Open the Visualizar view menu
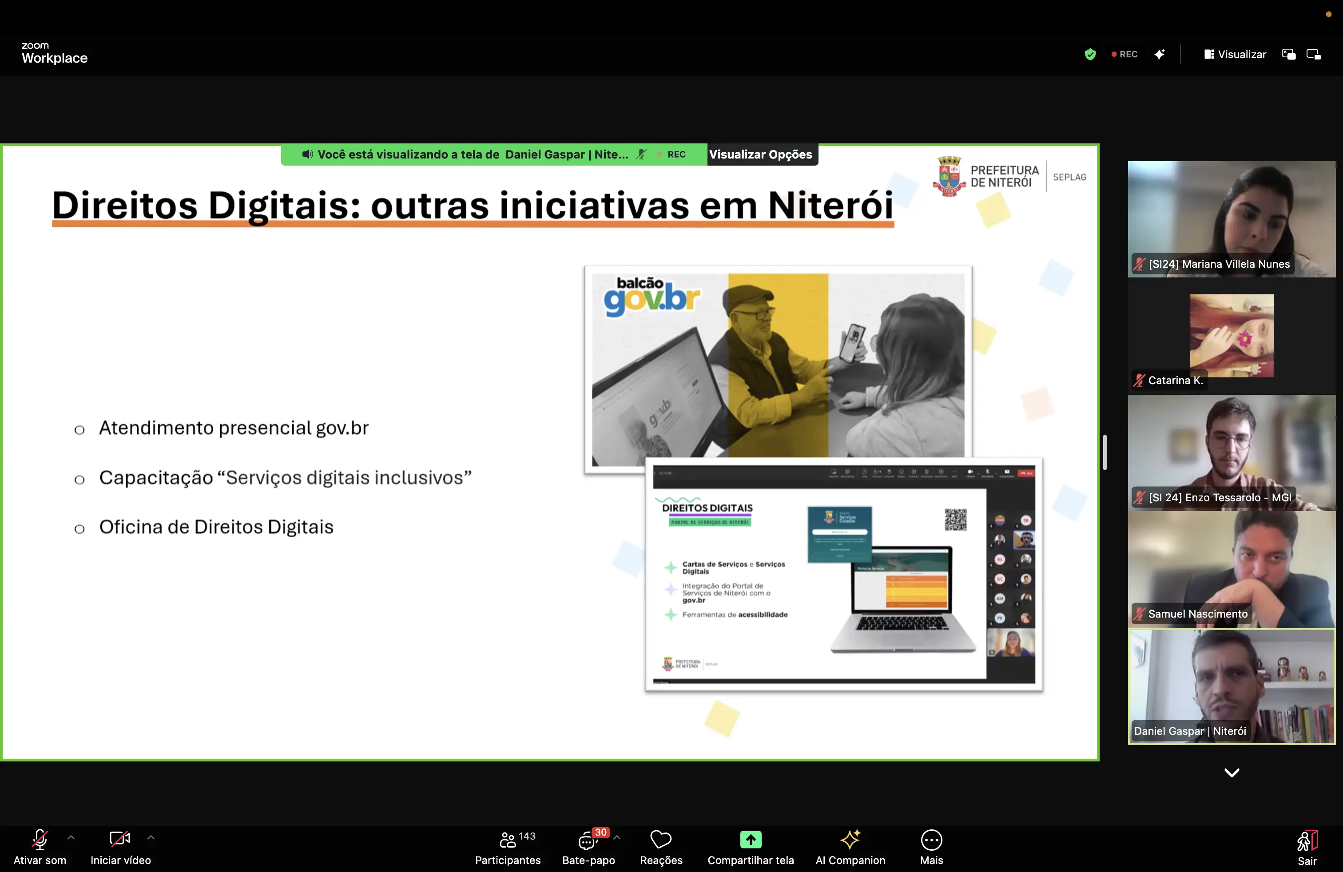 (x=1235, y=54)
